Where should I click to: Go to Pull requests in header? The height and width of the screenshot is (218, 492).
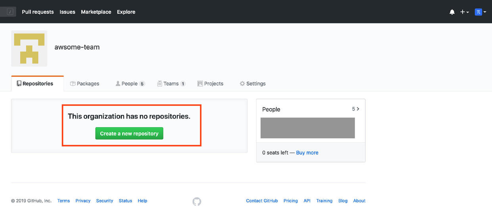[x=38, y=12]
